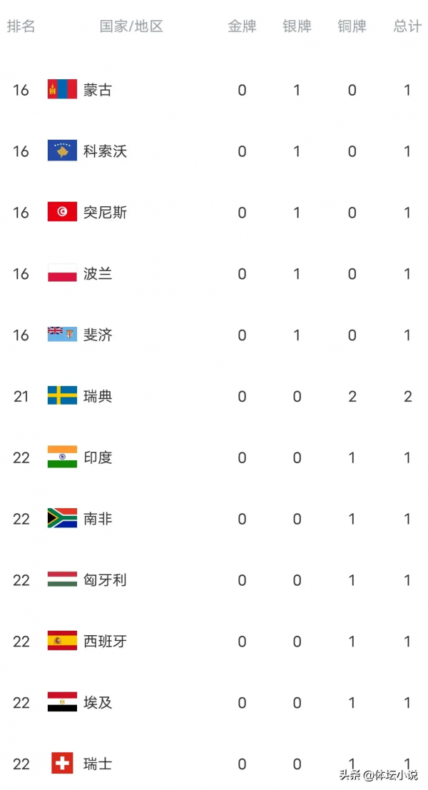Click the Kosovo flag icon
This screenshot has width=428, height=790.
pyautogui.click(x=62, y=151)
